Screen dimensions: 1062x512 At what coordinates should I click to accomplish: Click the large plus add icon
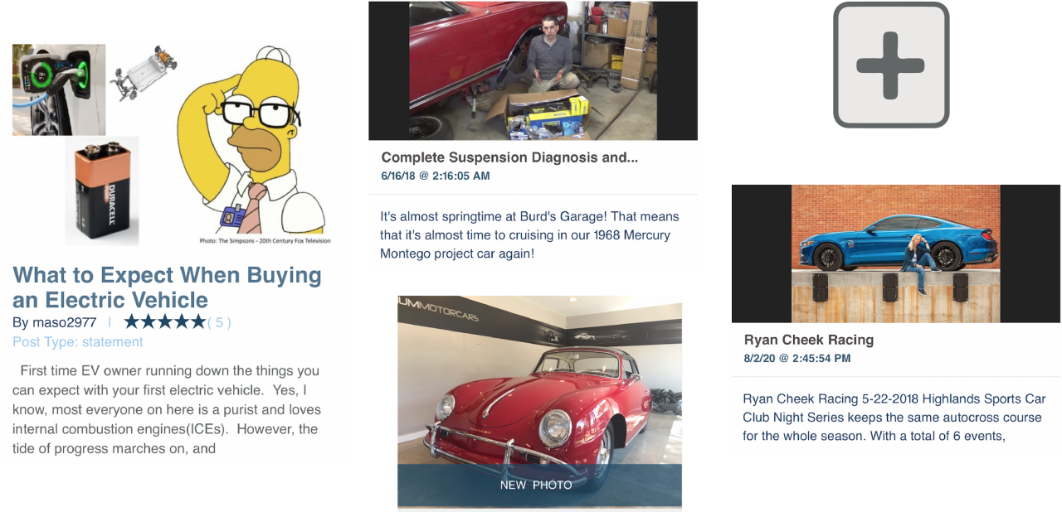tap(891, 65)
